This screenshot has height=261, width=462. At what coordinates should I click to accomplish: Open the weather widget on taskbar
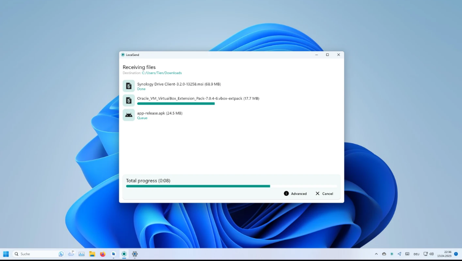click(x=71, y=253)
